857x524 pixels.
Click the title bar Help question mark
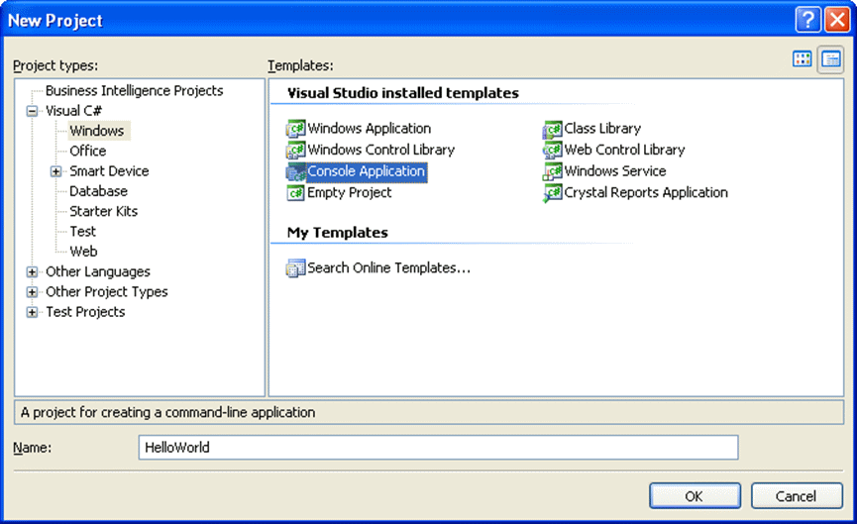[x=807, y=20]
